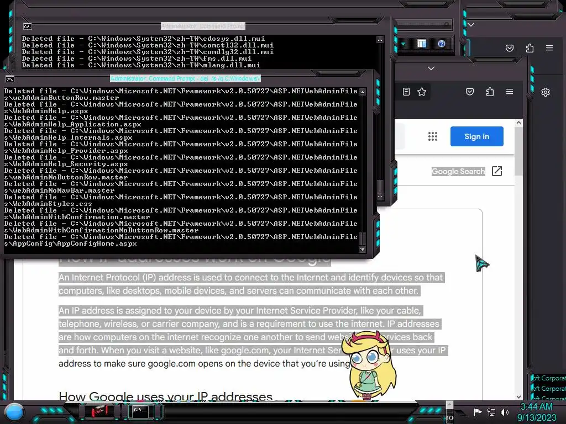This screenshot has width=566, height=424.
Task: Save to Pocket in the front Firefox window
Action: (470, 92)
